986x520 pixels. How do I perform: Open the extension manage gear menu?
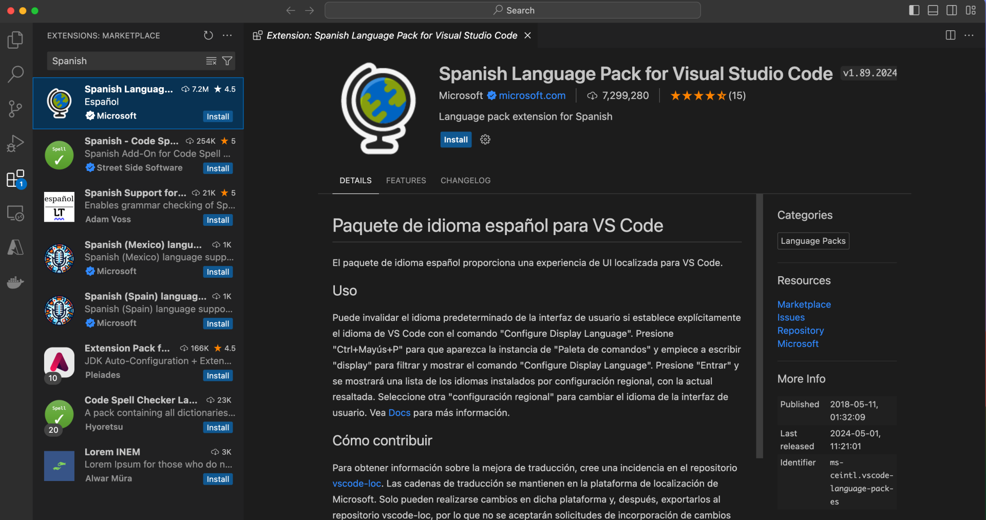point(485,140)
